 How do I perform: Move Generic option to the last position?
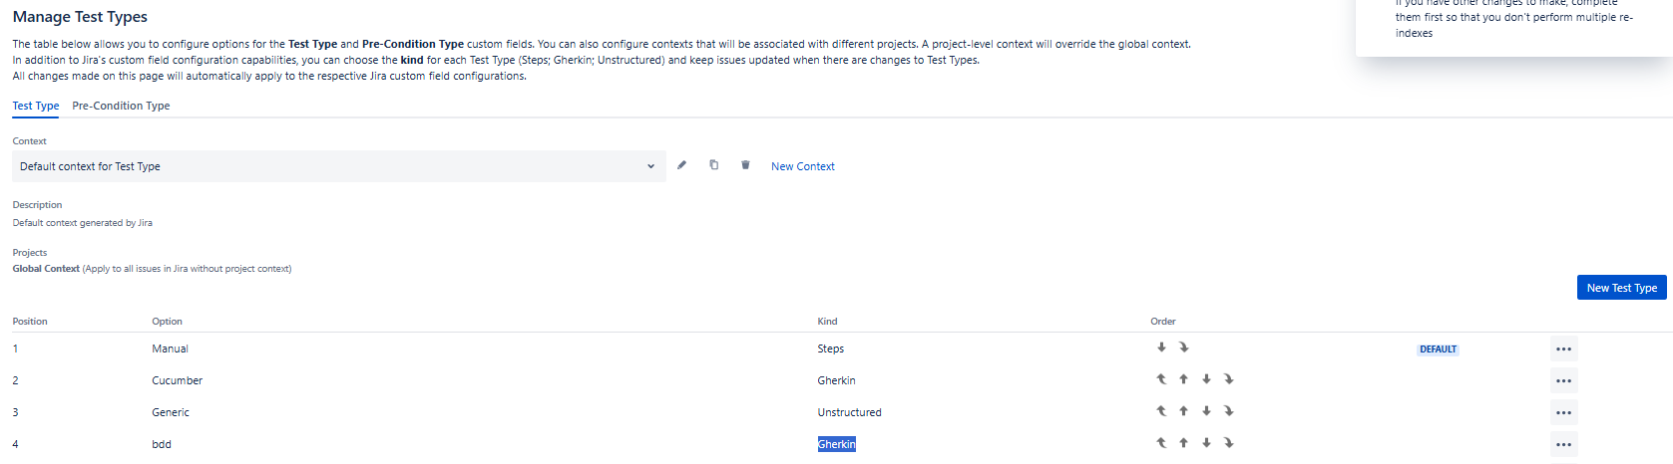(x=1229, y=411)
